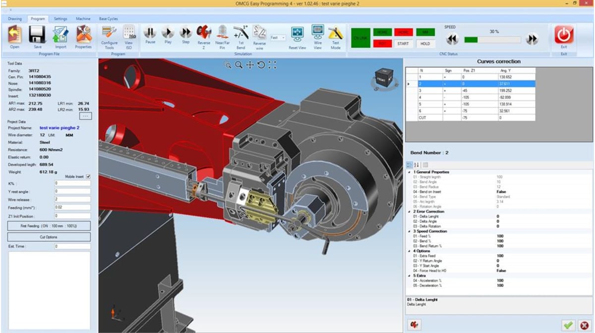Click Reset View icon
Image resolution: width=595 pixels, height=333 pixels.
coord(297,34)
